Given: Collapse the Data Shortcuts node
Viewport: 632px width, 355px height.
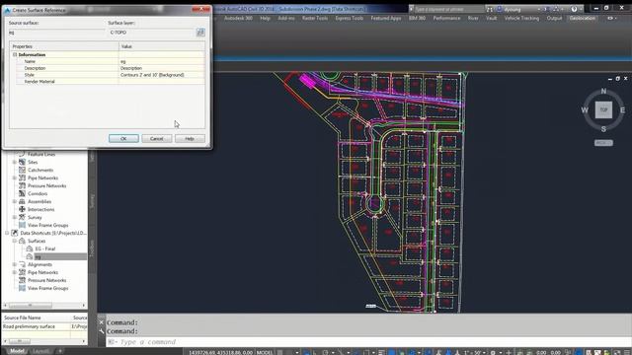Looking at the screenshot, I should point(7,233).
